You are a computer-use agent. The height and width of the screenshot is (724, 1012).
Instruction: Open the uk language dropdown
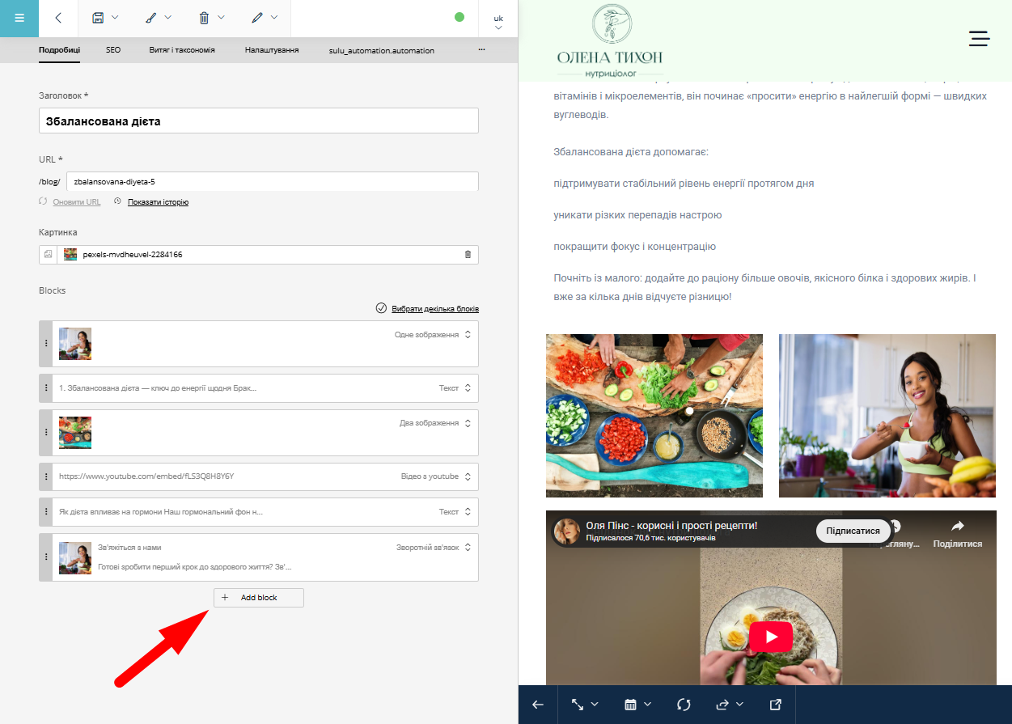(498, 21)
